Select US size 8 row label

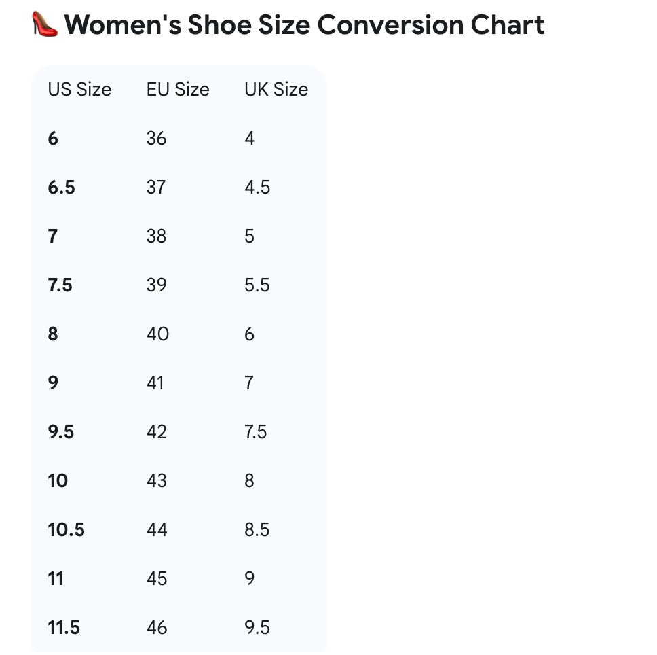[53, 334]
